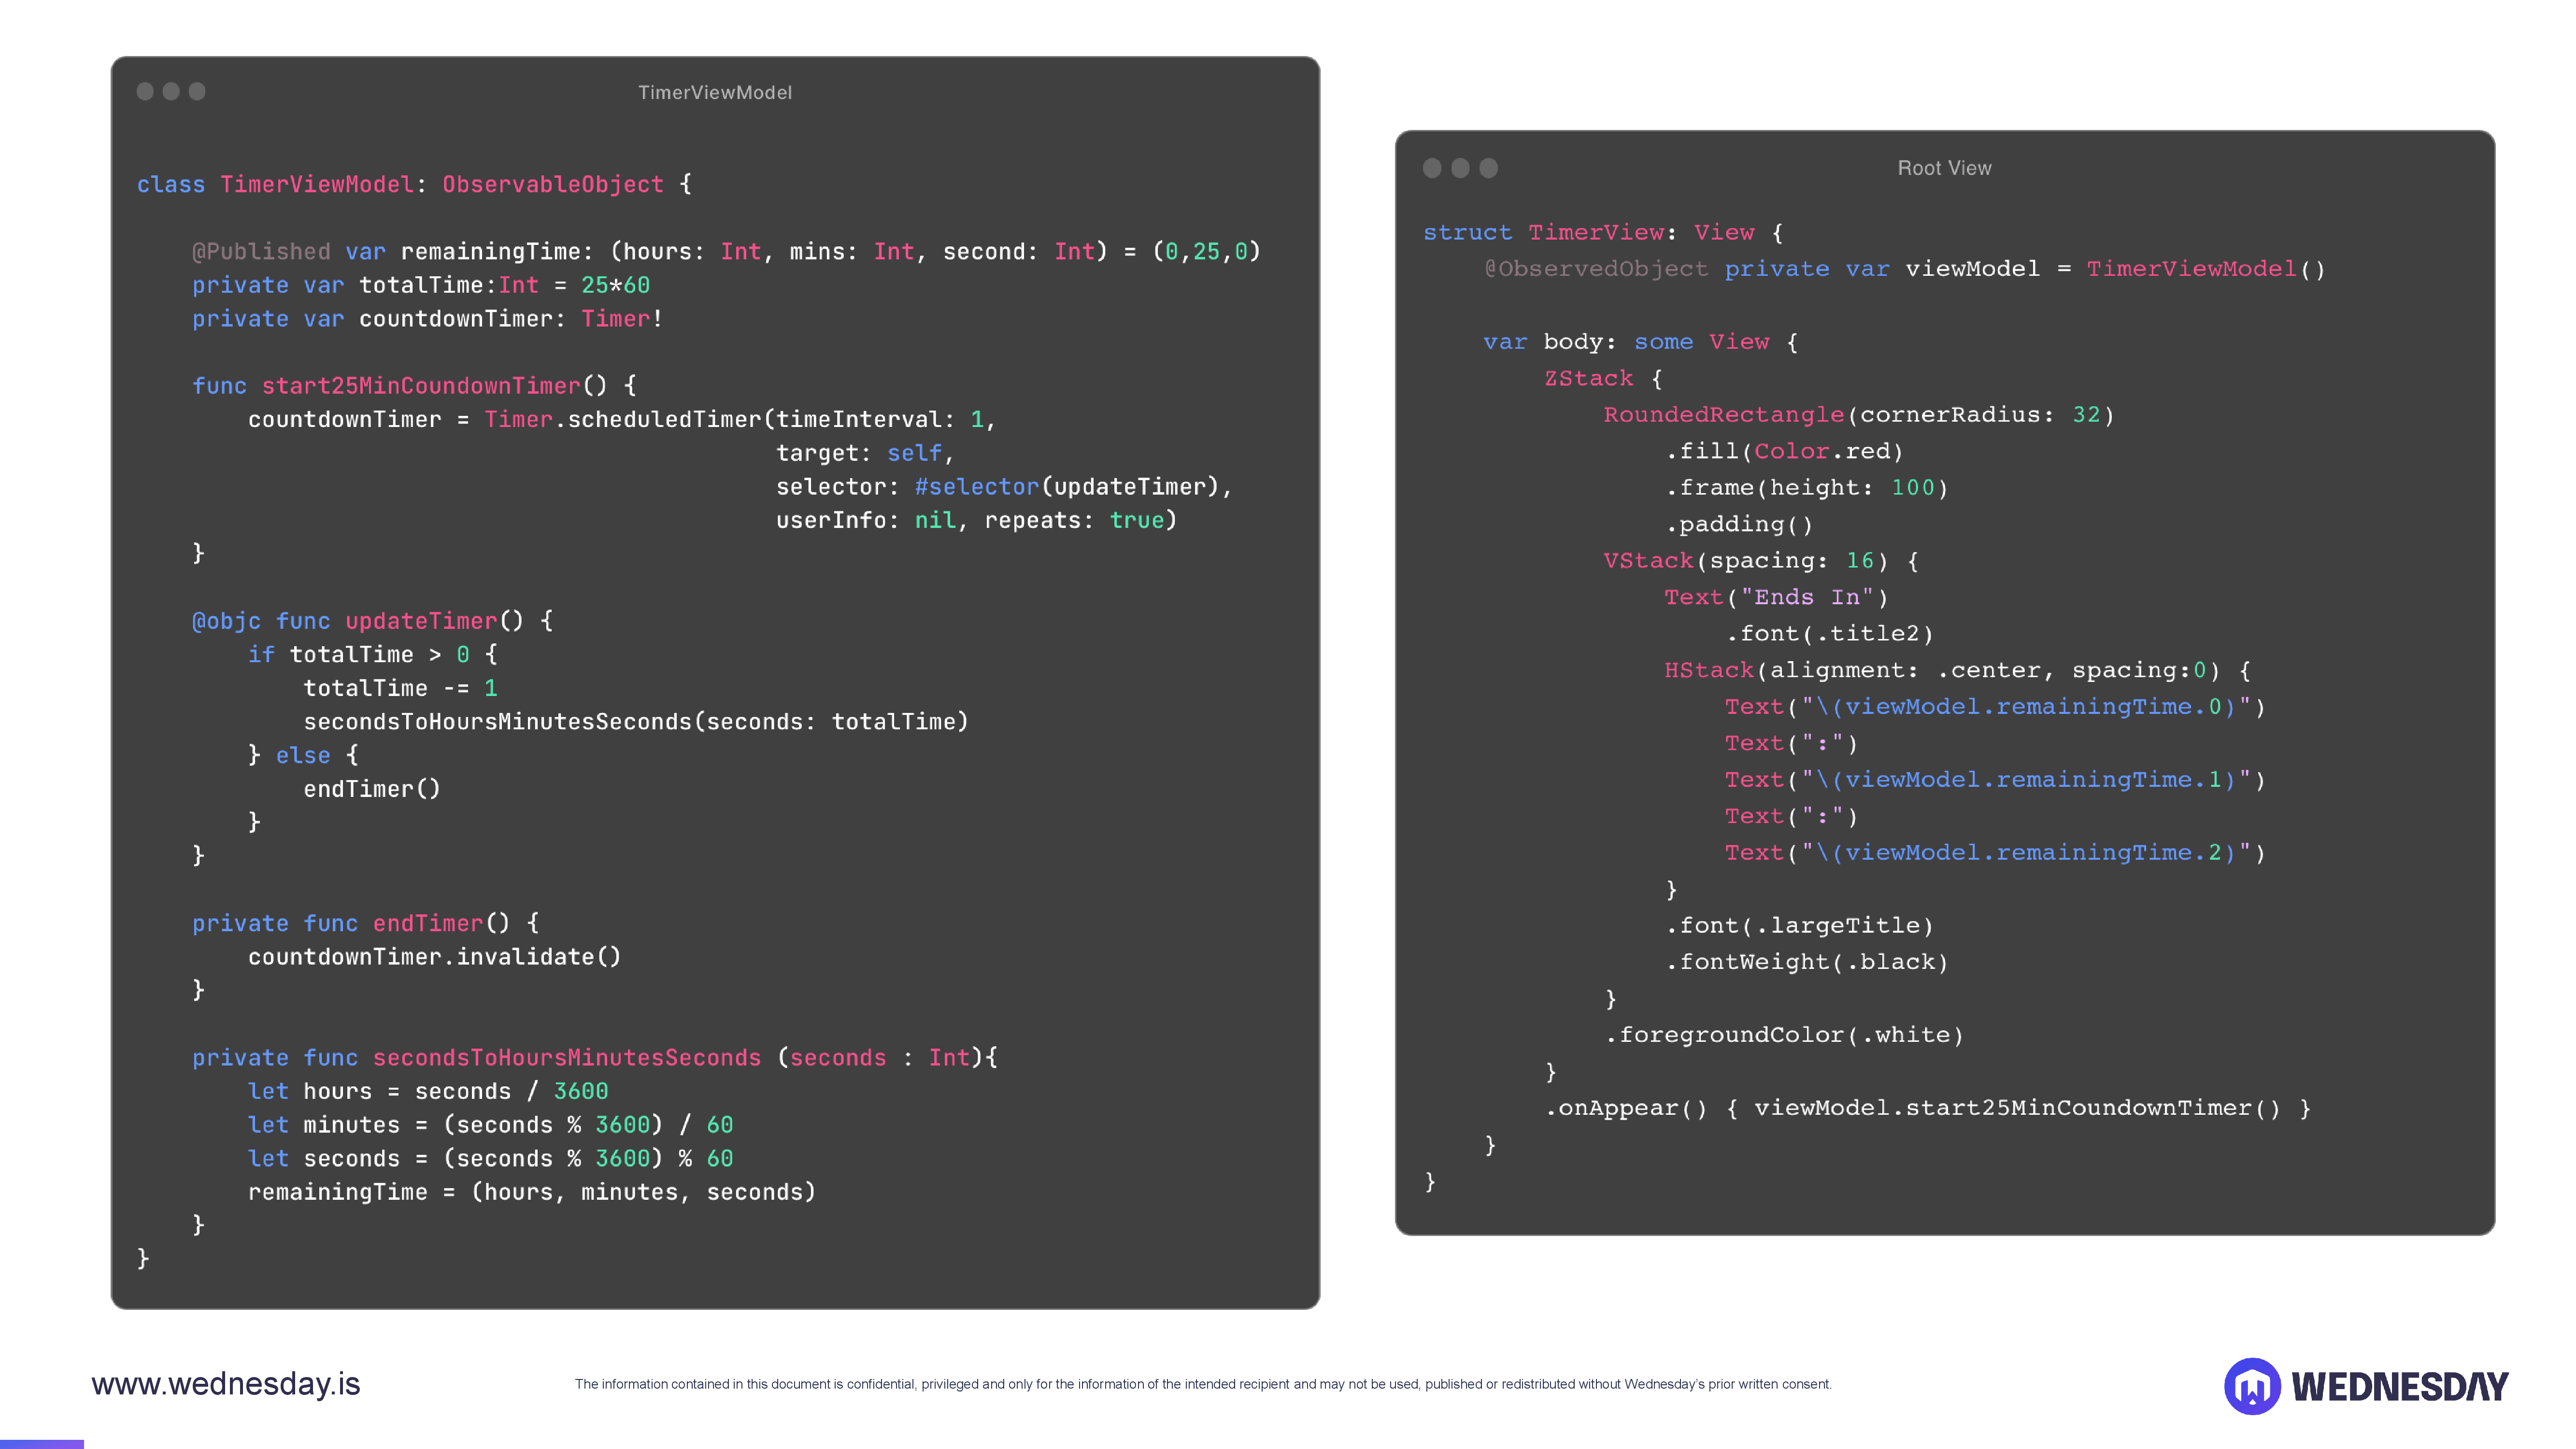Click 'let seconds = (seconds % 3600) % 60'
Screen dimensions: 2576x1449
pos(490,1159)
